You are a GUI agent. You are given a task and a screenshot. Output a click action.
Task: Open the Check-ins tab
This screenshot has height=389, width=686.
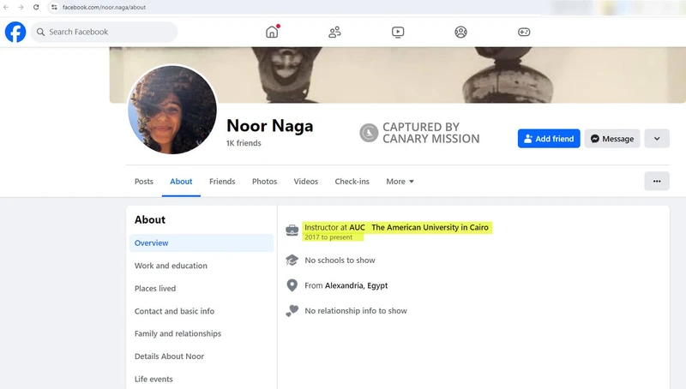click(x=352, y=182)
